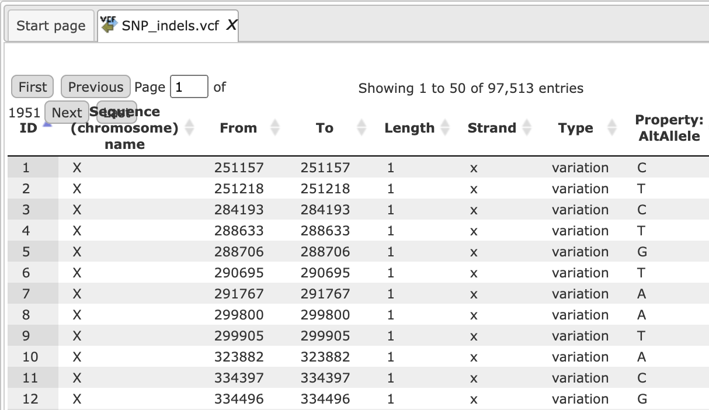The image size is (709, 410).
Task: Go to Previous page of entries
Action: point(96,87)
